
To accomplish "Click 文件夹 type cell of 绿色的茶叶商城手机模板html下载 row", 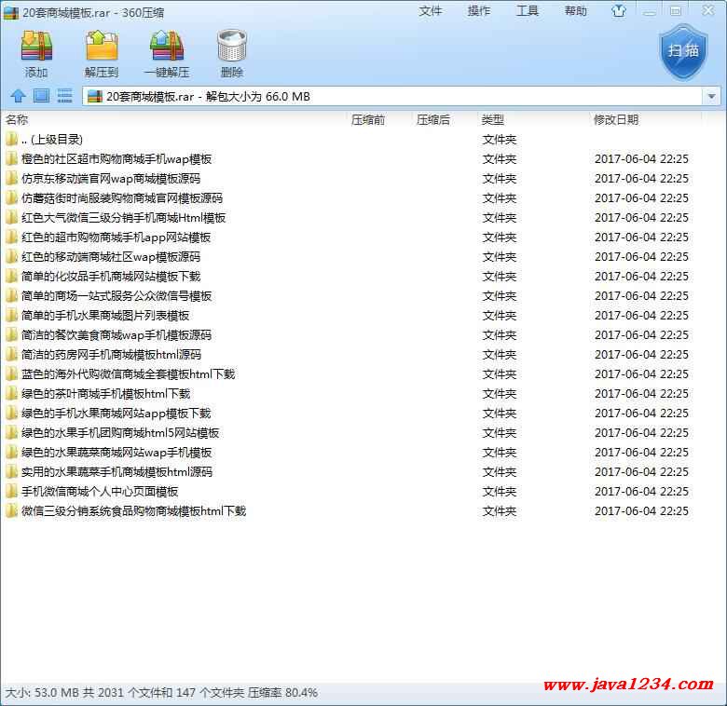I will (x=500, y=394).
